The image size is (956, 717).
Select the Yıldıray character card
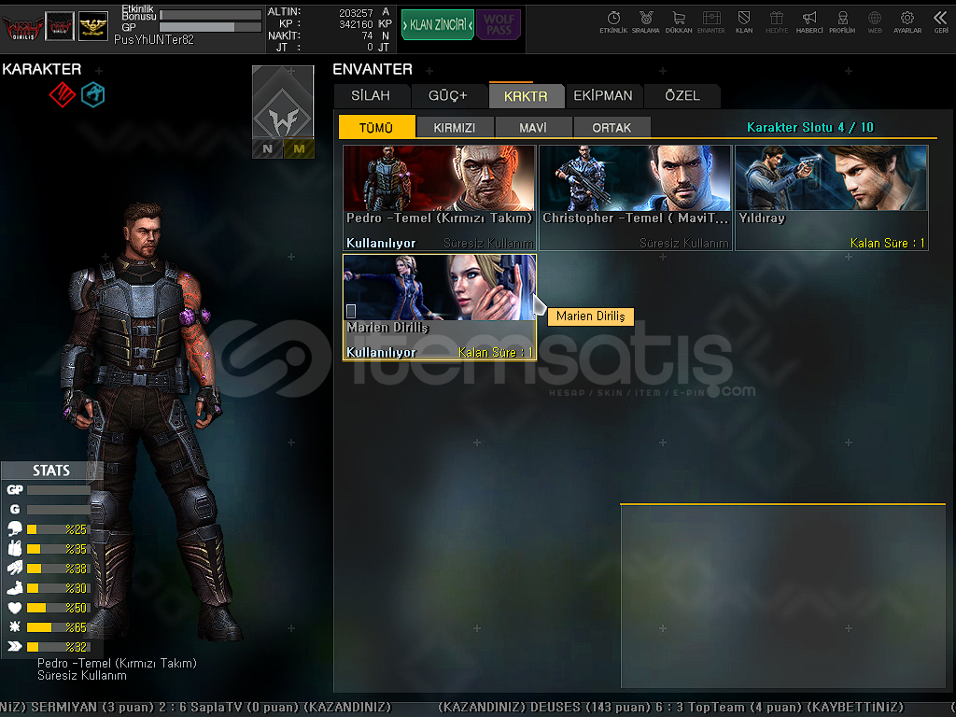pos(832,198)
